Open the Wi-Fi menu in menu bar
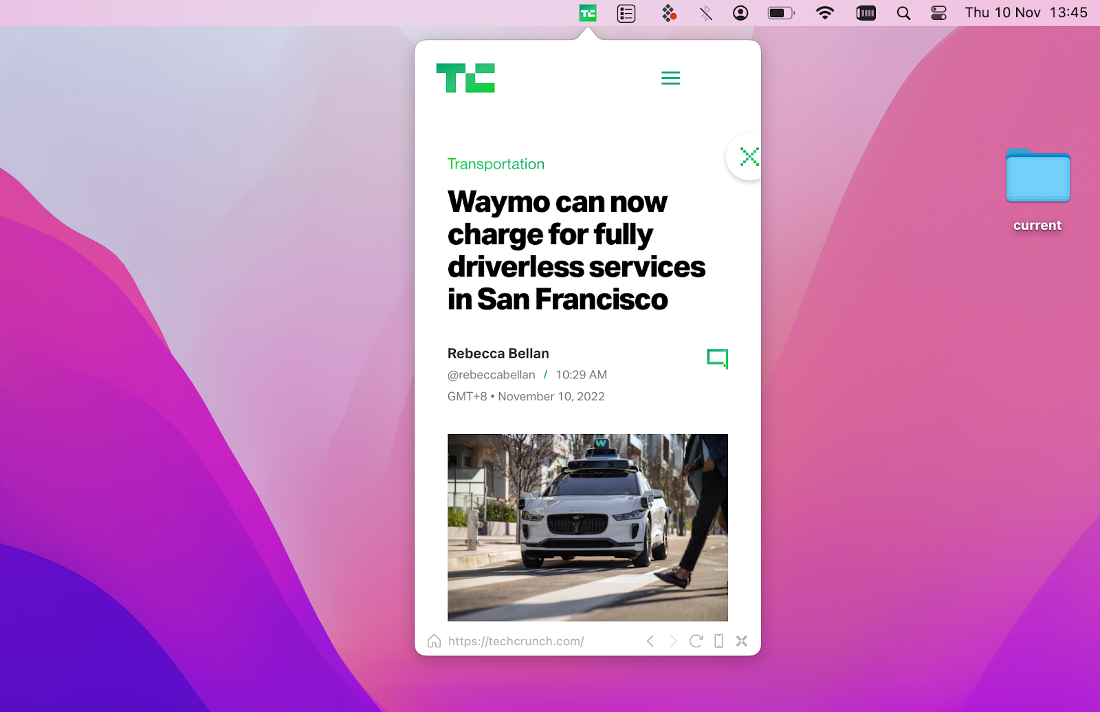The width and height of the screenshot is (1100, 712). (x=824, y=13)
